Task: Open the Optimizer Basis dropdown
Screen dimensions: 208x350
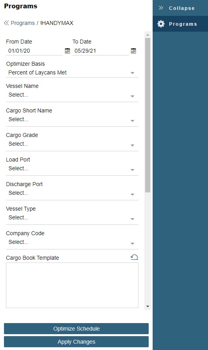Action: click(x=72, y=73)
